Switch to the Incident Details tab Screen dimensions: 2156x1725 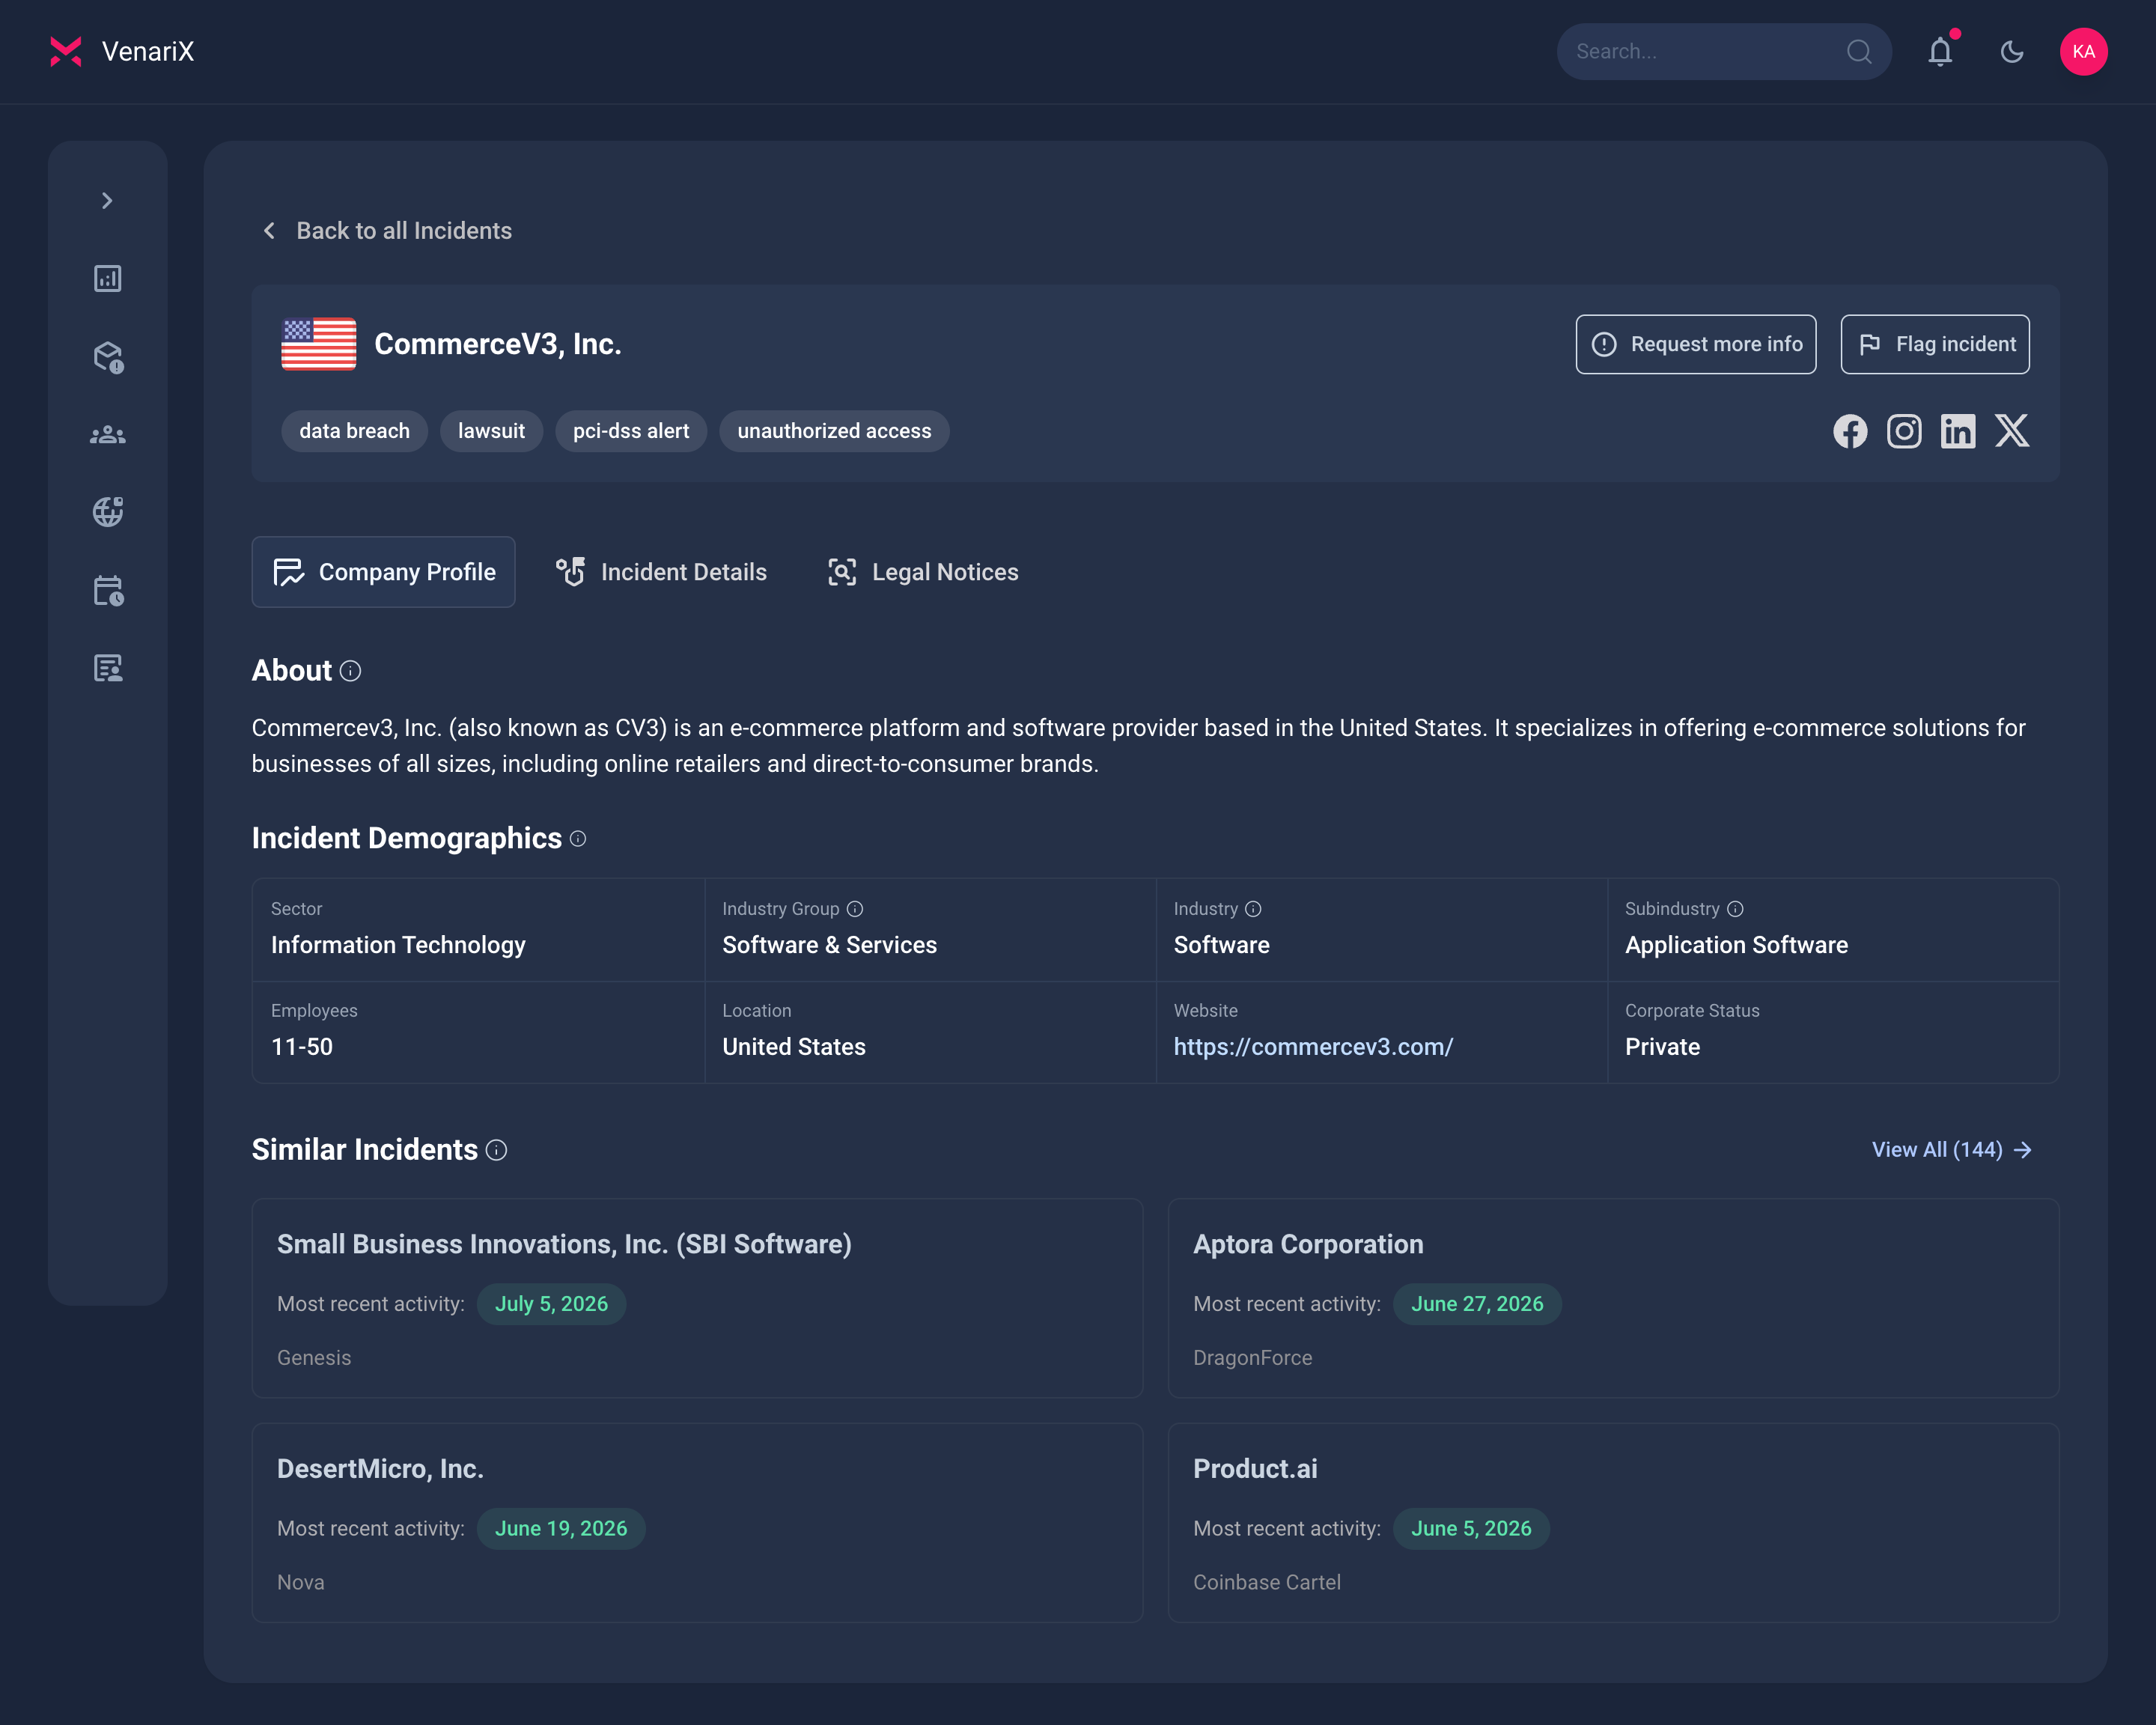[x=662, y=572]
